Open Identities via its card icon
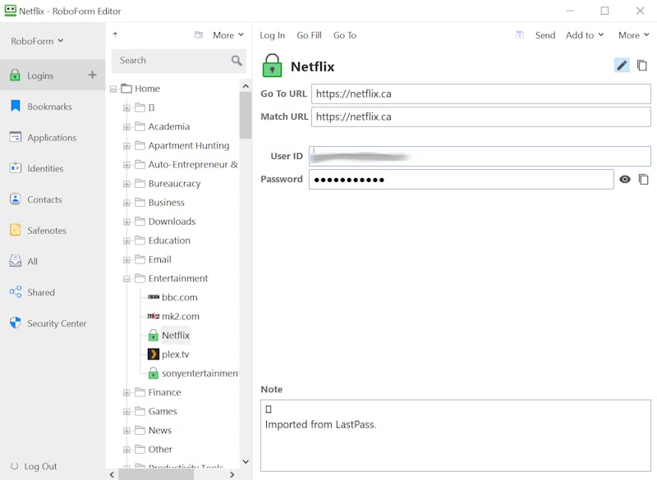Viewport: 657px width, 480px height. click(15, 168)
